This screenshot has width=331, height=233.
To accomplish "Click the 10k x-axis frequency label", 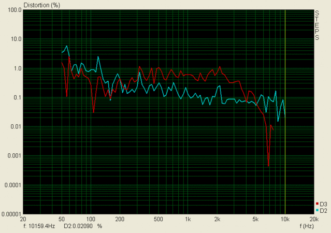I will pyautogui.click(x=285, y=220).
